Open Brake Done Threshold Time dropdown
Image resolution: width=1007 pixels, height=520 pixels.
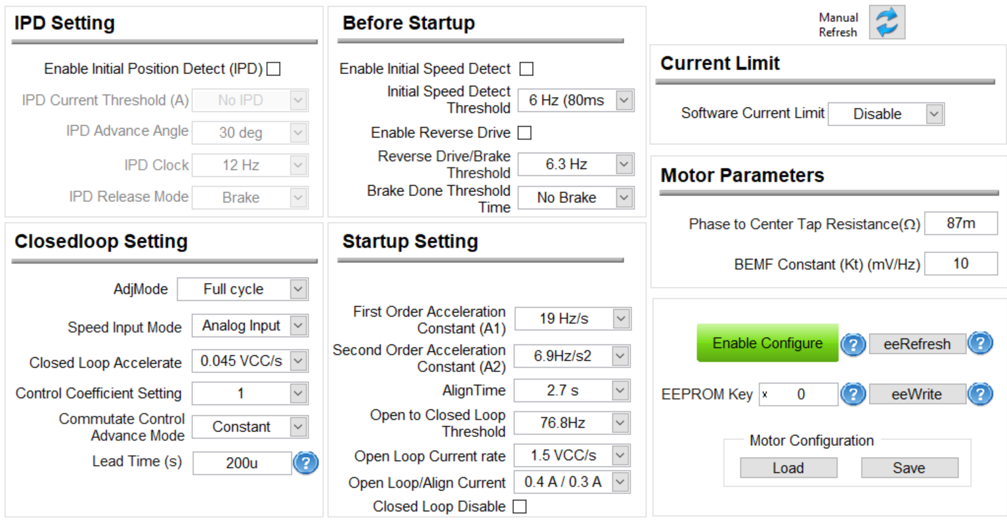(576, 197)
